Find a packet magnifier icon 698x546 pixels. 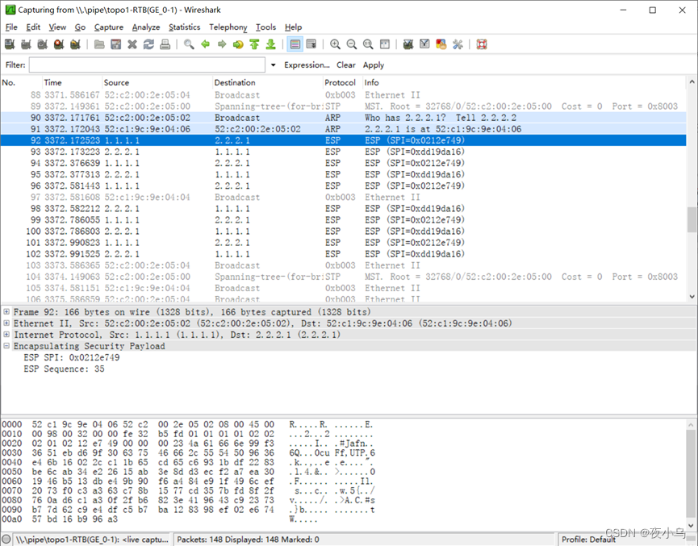189,44
